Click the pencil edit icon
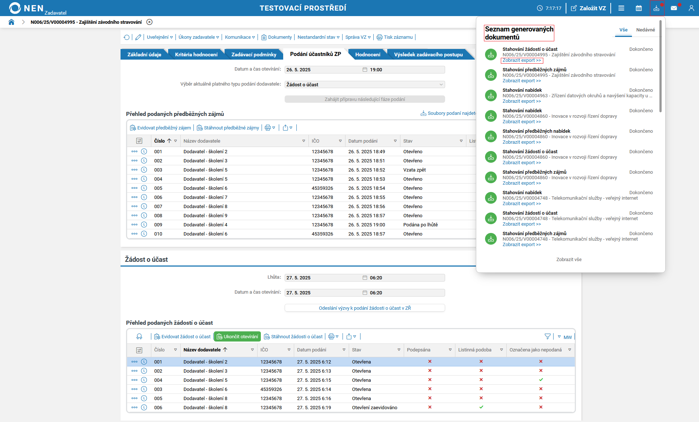The image size is (699, 422). [138, 37]
